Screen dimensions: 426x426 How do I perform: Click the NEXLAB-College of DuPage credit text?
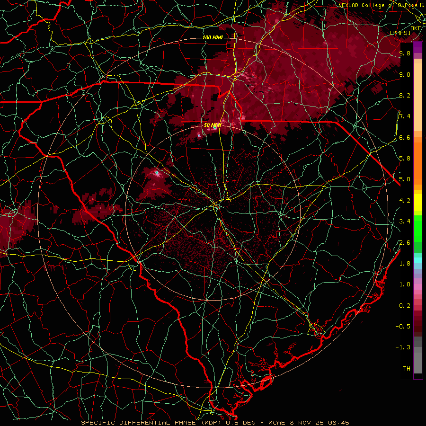pos(379,5)
